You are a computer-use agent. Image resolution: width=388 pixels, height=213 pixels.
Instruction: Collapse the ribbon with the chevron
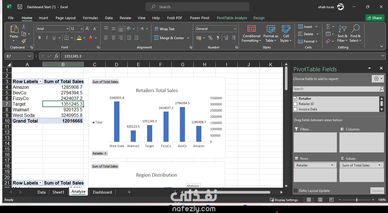382,46
